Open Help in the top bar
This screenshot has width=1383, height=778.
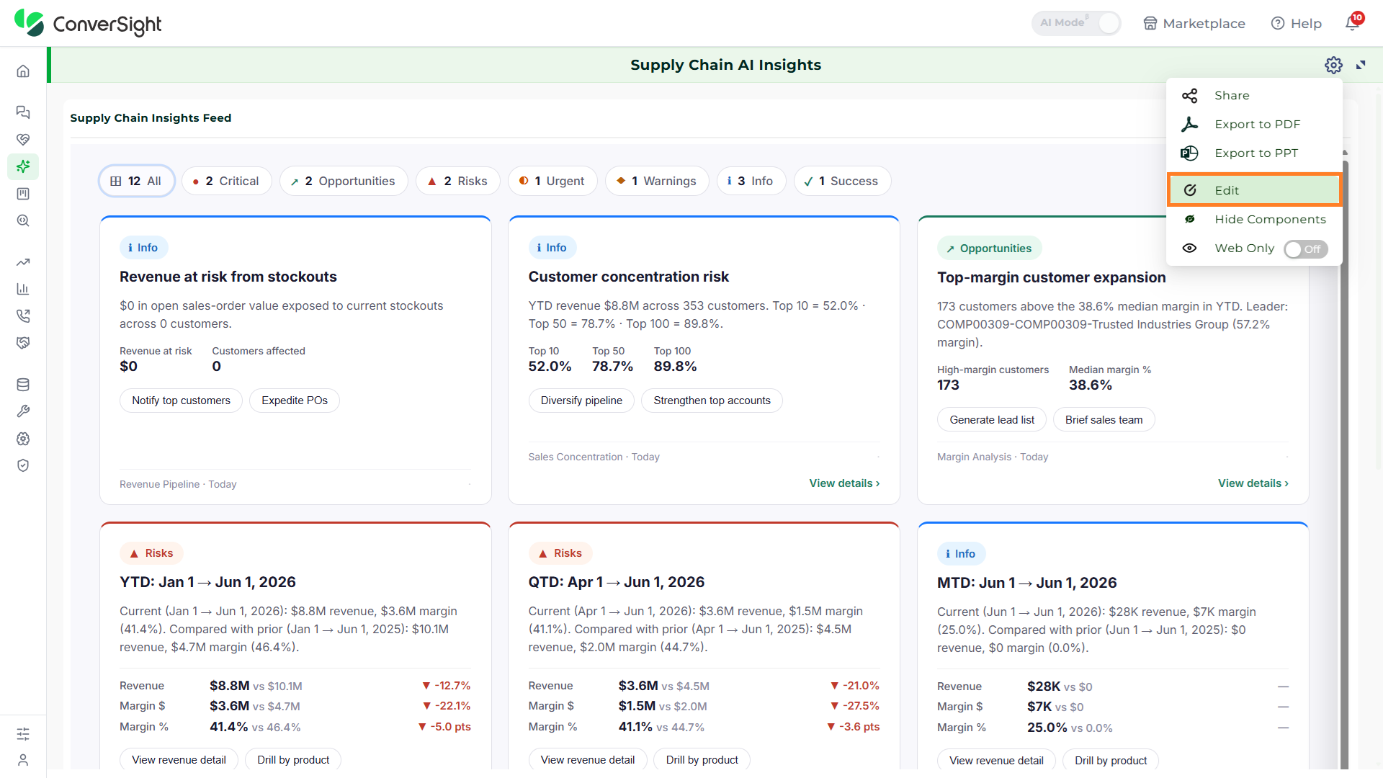[x=1297, y=23]
